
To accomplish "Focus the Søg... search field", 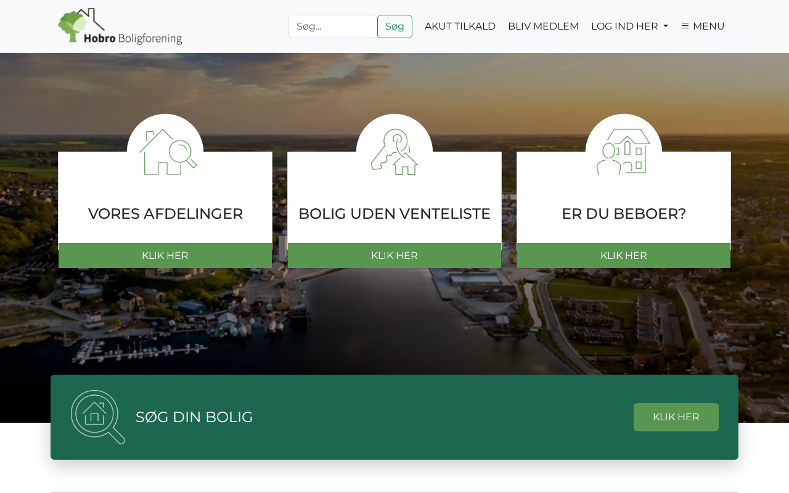I will tap(333, 26).
